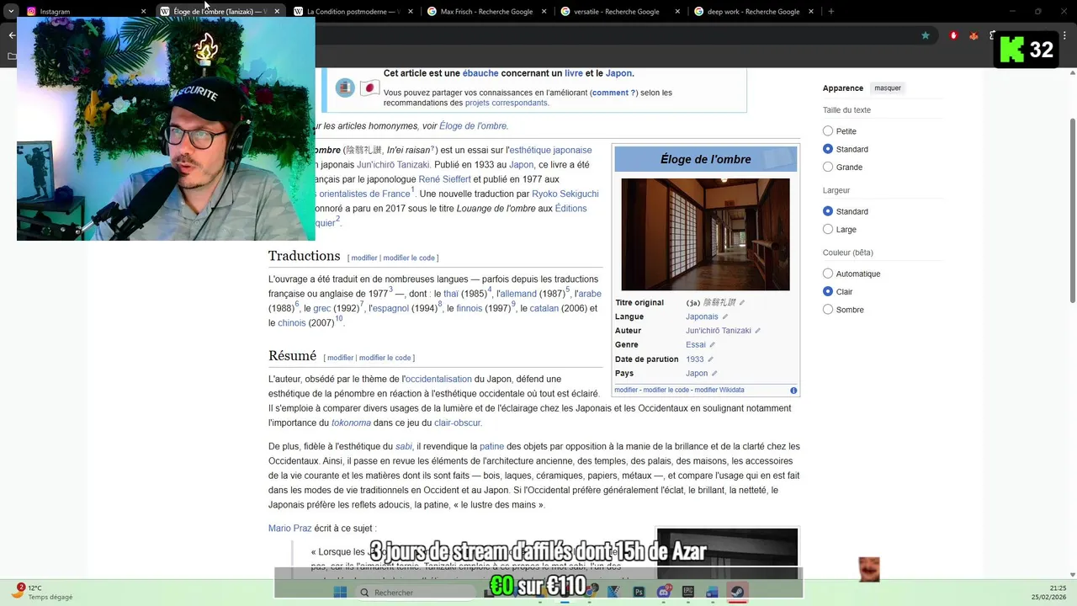
Task: Open Epic Games launcher from taskbar
Action: point(688,593)
